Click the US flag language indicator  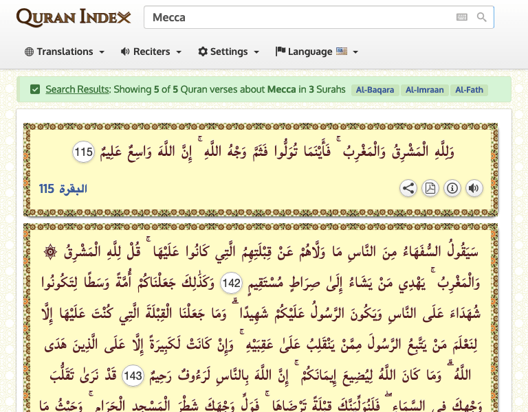[341, 51]
